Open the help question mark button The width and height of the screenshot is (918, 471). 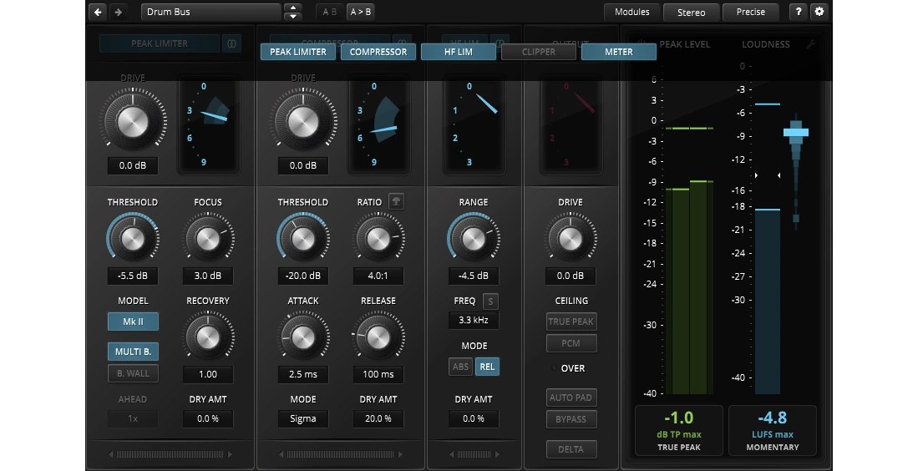tap(799, 12)
